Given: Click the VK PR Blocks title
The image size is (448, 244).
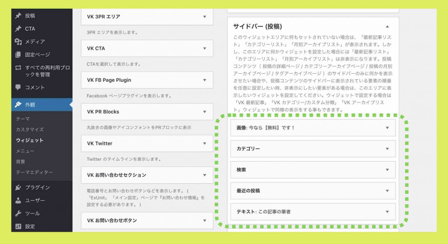Looking at the screenshot, I should (x=103, y=112).
